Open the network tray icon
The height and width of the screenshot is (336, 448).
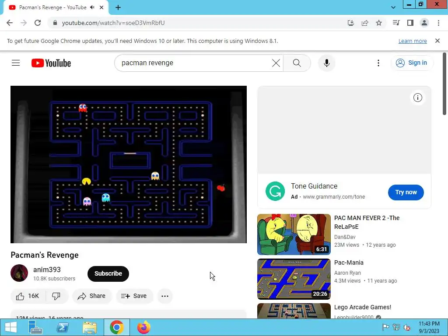tap(396, 327)
